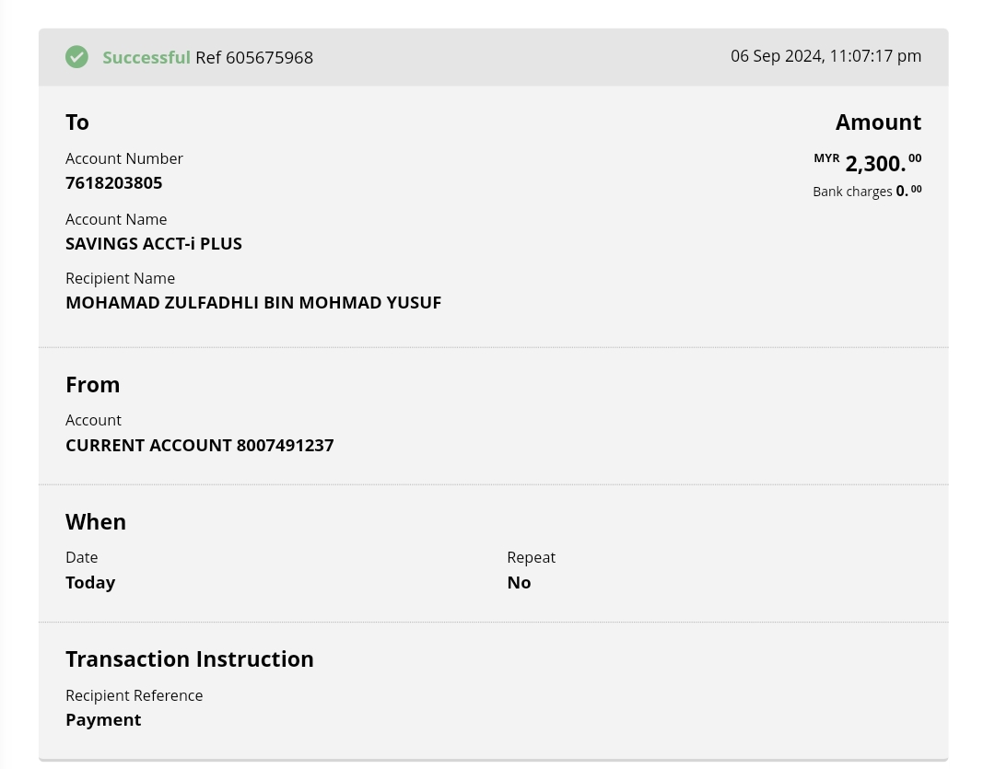Click the Transaction Instruction heading
This screenshot has height=769, width=995.
click(x=189, y=658)
